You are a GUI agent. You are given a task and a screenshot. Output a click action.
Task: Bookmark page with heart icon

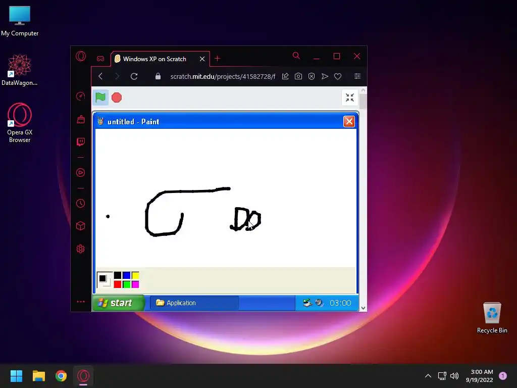[x=338, y=76]
